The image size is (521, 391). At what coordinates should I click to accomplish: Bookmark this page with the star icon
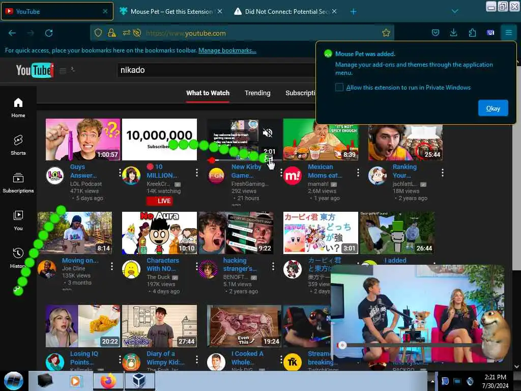tap(386, 33)
